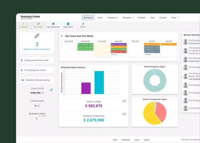Open the green BAC executed task on Monday

[85, 44]
